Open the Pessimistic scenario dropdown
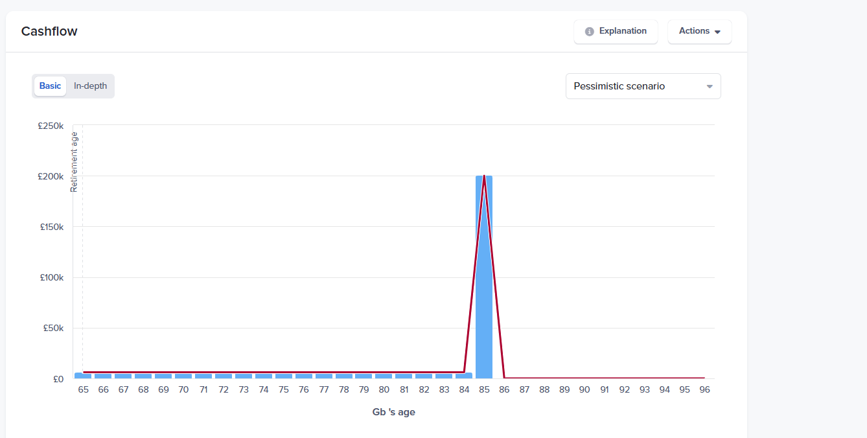Image resolution: width=867 pixels, height=438 pixels. coord(643,86)
